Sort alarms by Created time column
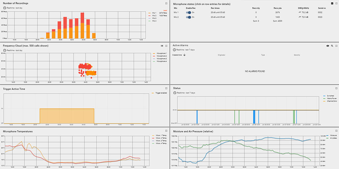Image resolution: width=339 pixels, height=169 pixels. coord(179,55)
